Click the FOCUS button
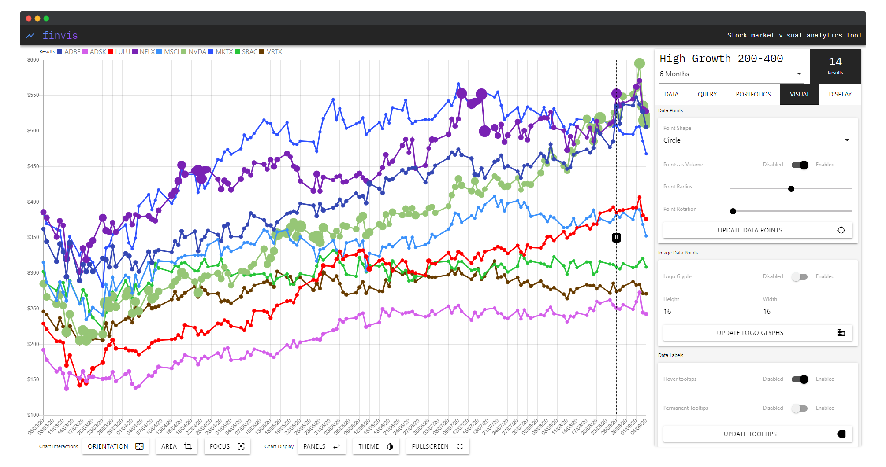 tap(227, 446)
